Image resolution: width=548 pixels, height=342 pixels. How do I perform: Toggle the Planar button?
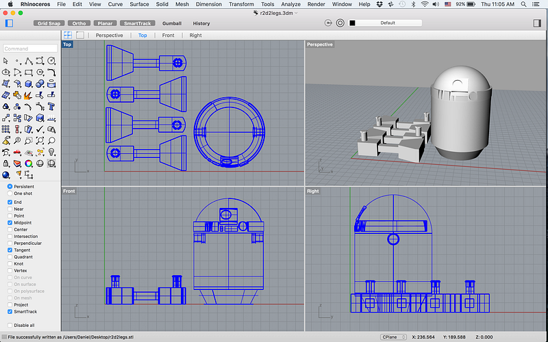pos(105,23)
